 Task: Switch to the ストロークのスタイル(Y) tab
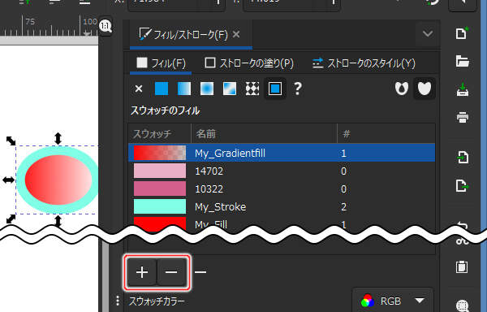(364, 63)
